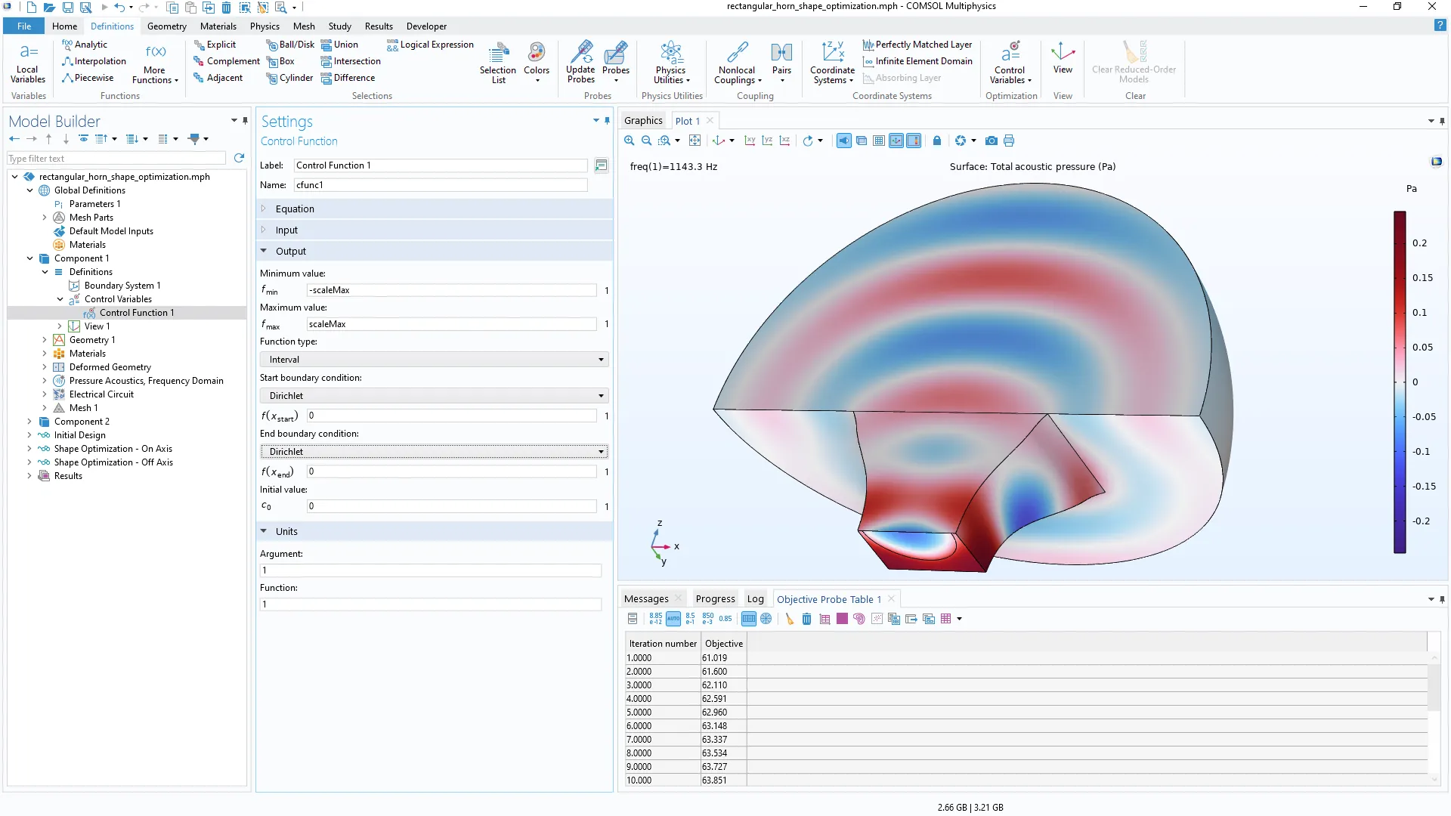Open the Function type dropdown

434,360
